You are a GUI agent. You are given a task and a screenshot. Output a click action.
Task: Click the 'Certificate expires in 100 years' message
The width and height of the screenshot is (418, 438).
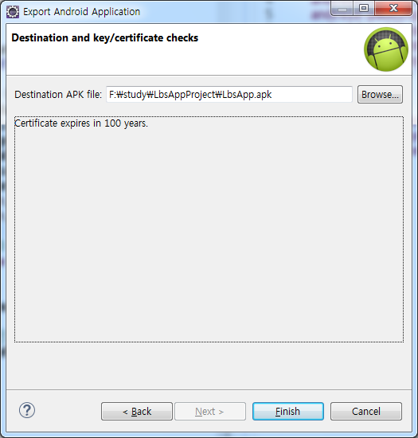coord(81,123)
